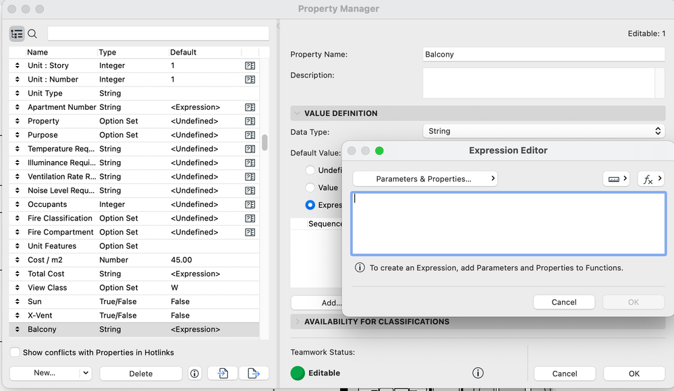Click the green Editable status indicator
674x391 pixels.
[x=298, y=373]
